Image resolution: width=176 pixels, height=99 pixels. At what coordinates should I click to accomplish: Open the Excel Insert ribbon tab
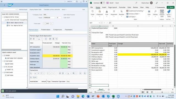(104, 7)
